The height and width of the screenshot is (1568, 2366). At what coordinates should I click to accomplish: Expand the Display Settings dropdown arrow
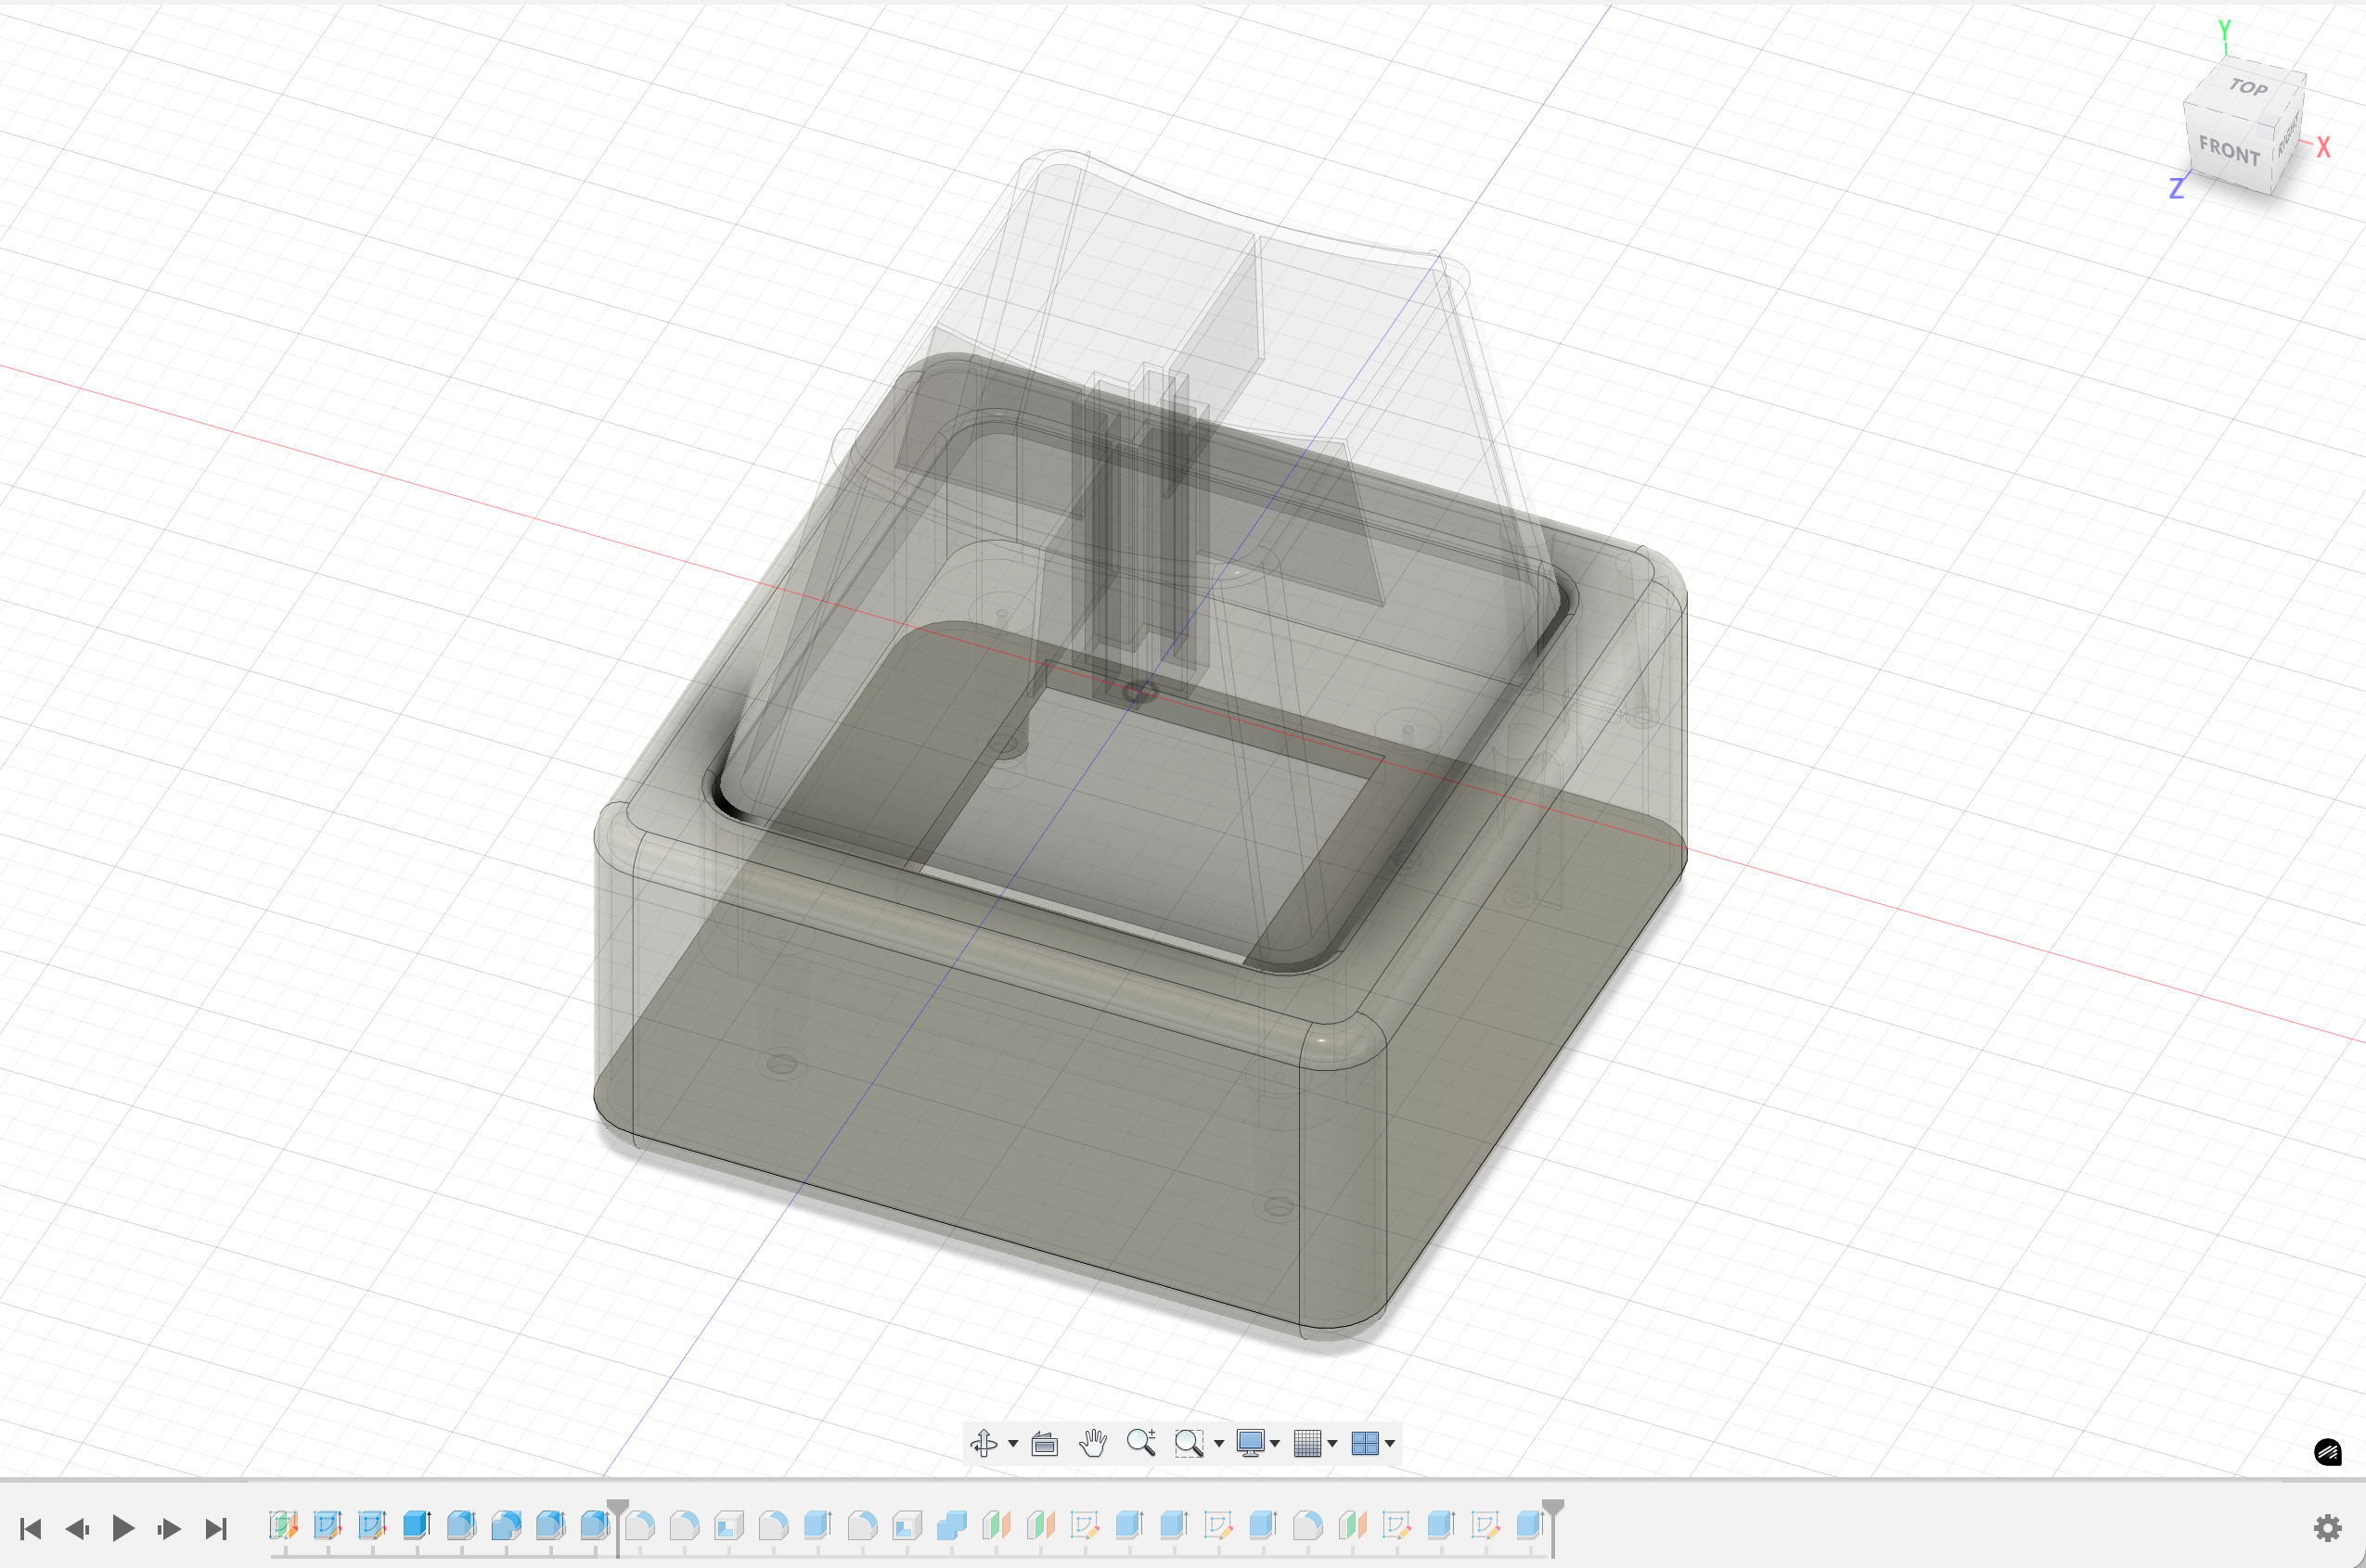click(x=1276, y=1444)
